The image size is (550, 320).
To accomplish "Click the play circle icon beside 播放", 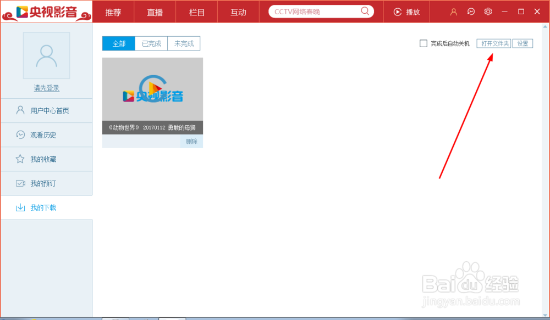I will tap(398, 12).
